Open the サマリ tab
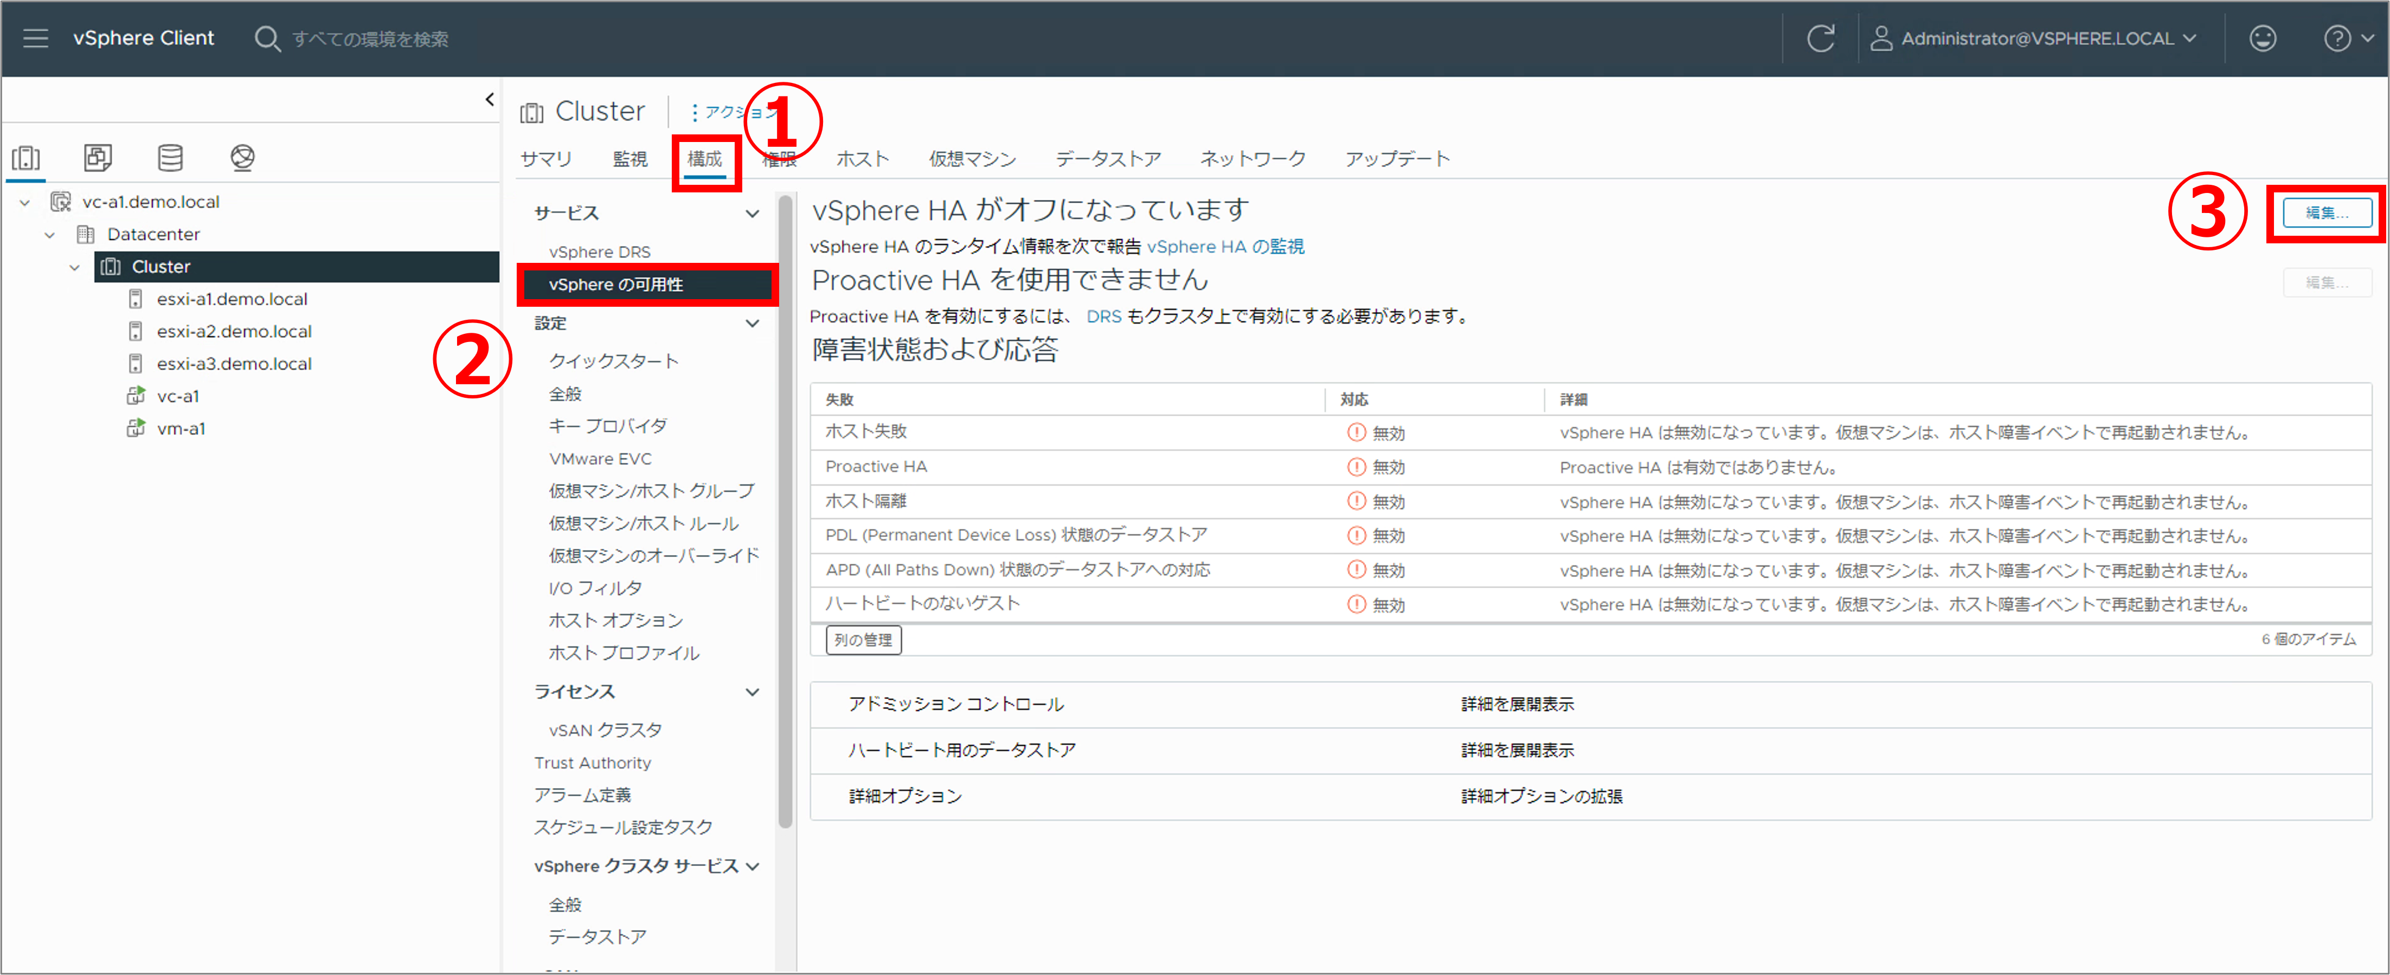 [x=545, y=159]
